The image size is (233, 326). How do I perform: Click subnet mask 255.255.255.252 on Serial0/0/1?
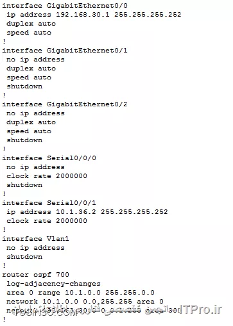[x=134, y=212]
